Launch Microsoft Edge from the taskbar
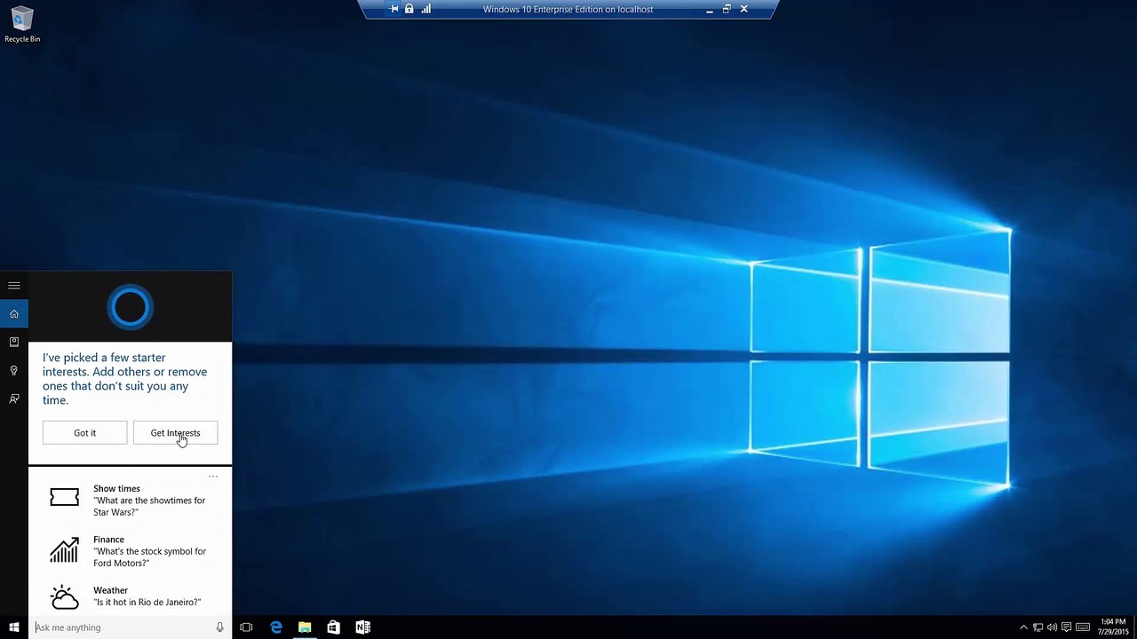 click(x=275, y=627)
